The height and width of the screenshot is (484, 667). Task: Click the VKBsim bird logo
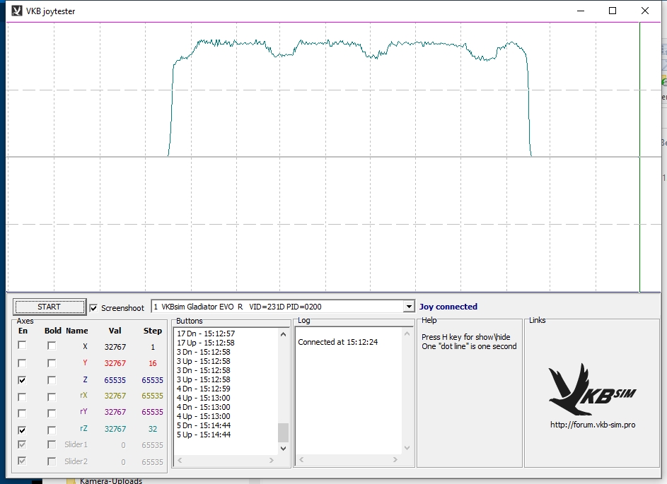(x=592, y=389)
